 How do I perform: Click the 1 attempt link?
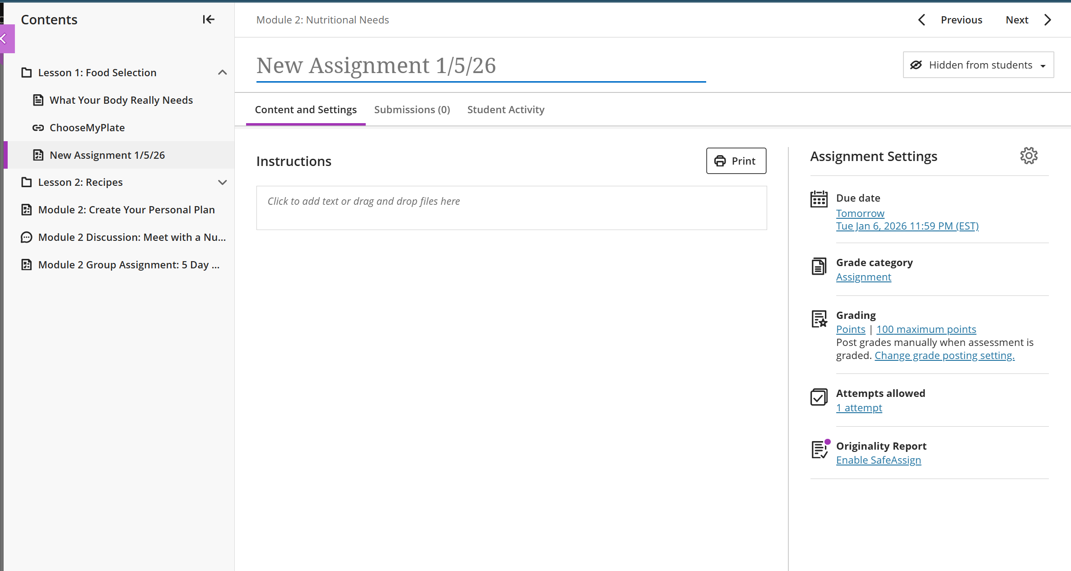[x=859, y=408]
